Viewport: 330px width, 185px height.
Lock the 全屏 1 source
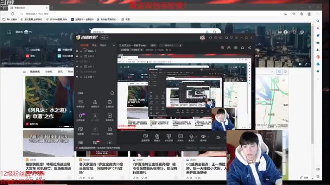(81, 77)
